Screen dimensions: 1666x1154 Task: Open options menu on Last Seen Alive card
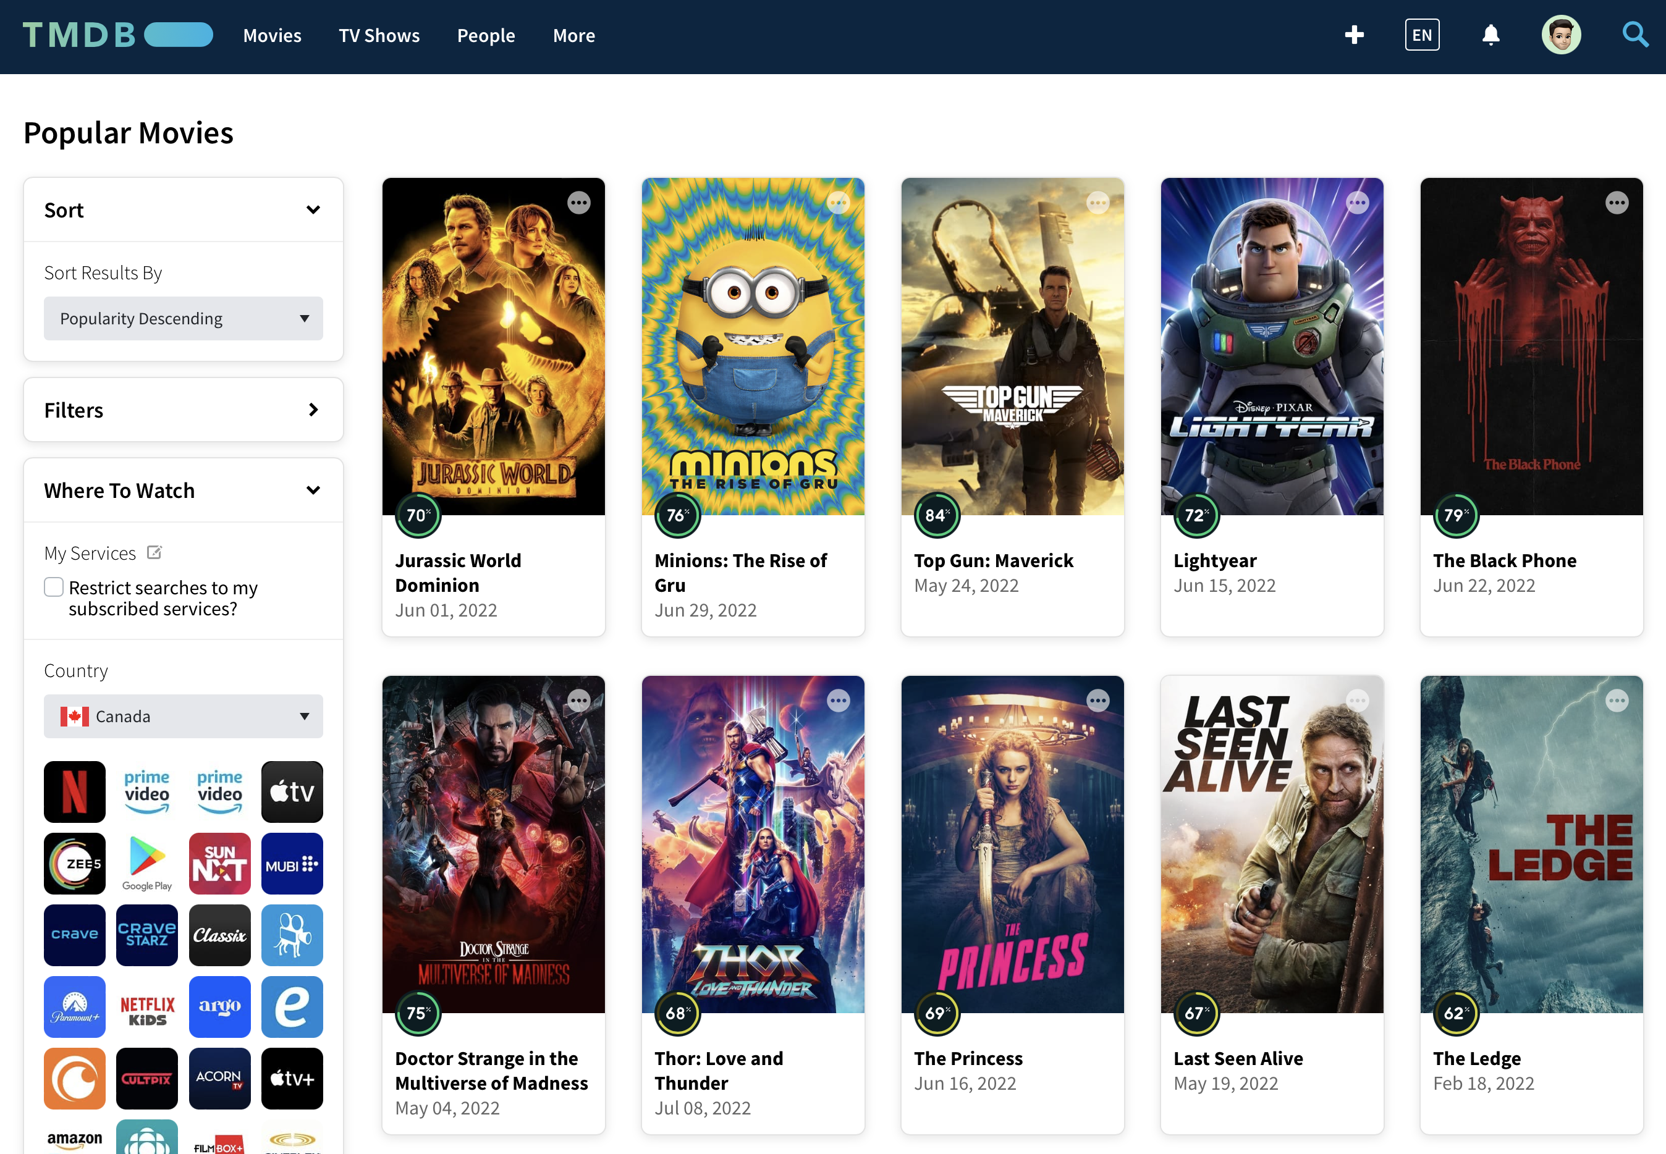click(x=1357, y=700)
